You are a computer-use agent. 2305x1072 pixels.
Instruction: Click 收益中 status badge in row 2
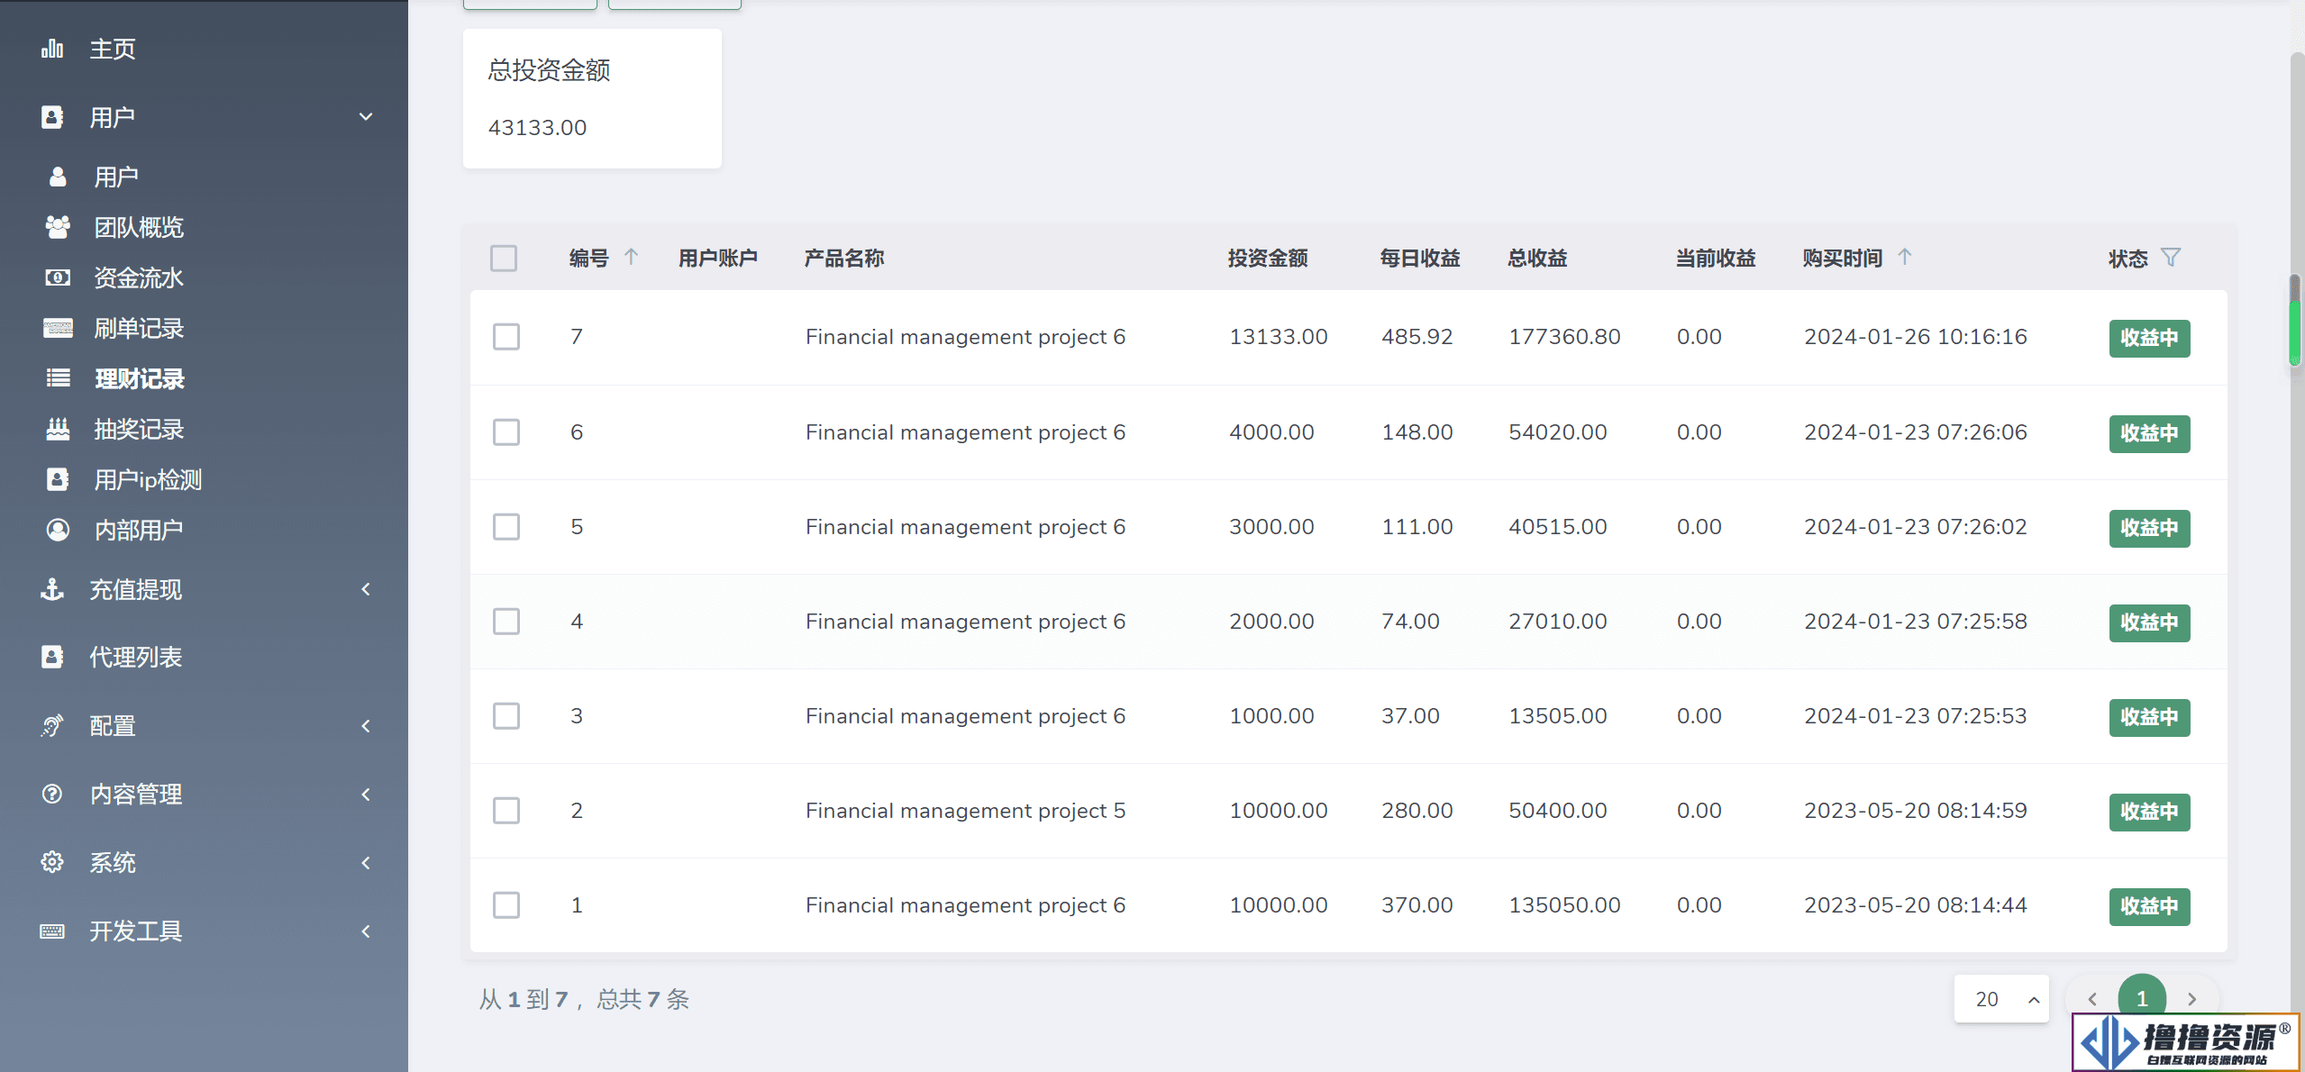pyautogui.click(x=2149, y=812)
